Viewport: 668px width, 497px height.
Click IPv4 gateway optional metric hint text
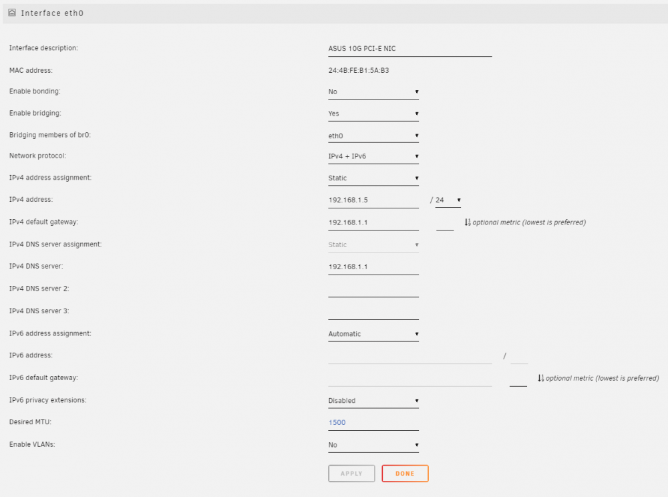coord(529,222)
